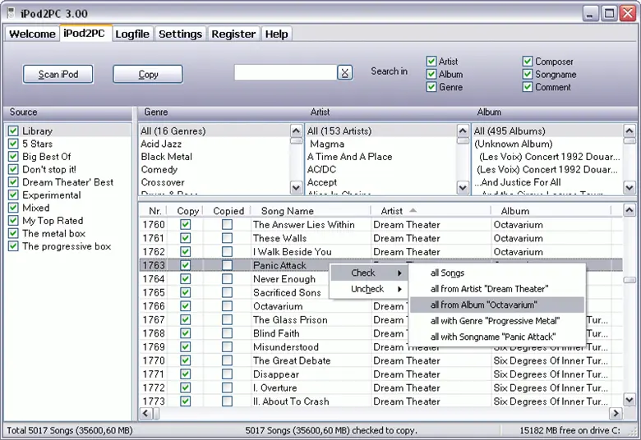Click the iPod2PC title bar app icon
Screen dimensions: 641x440
pos(12,13)
